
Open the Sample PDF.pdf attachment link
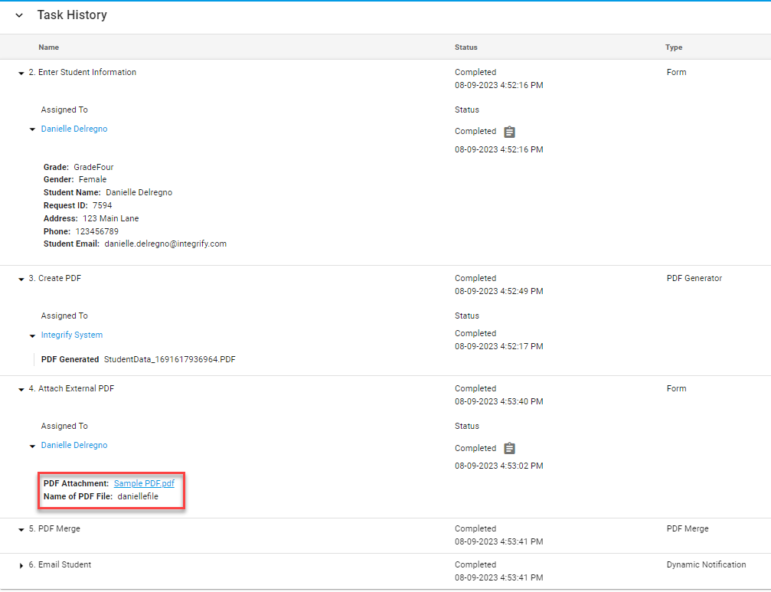tap(144, 483)
